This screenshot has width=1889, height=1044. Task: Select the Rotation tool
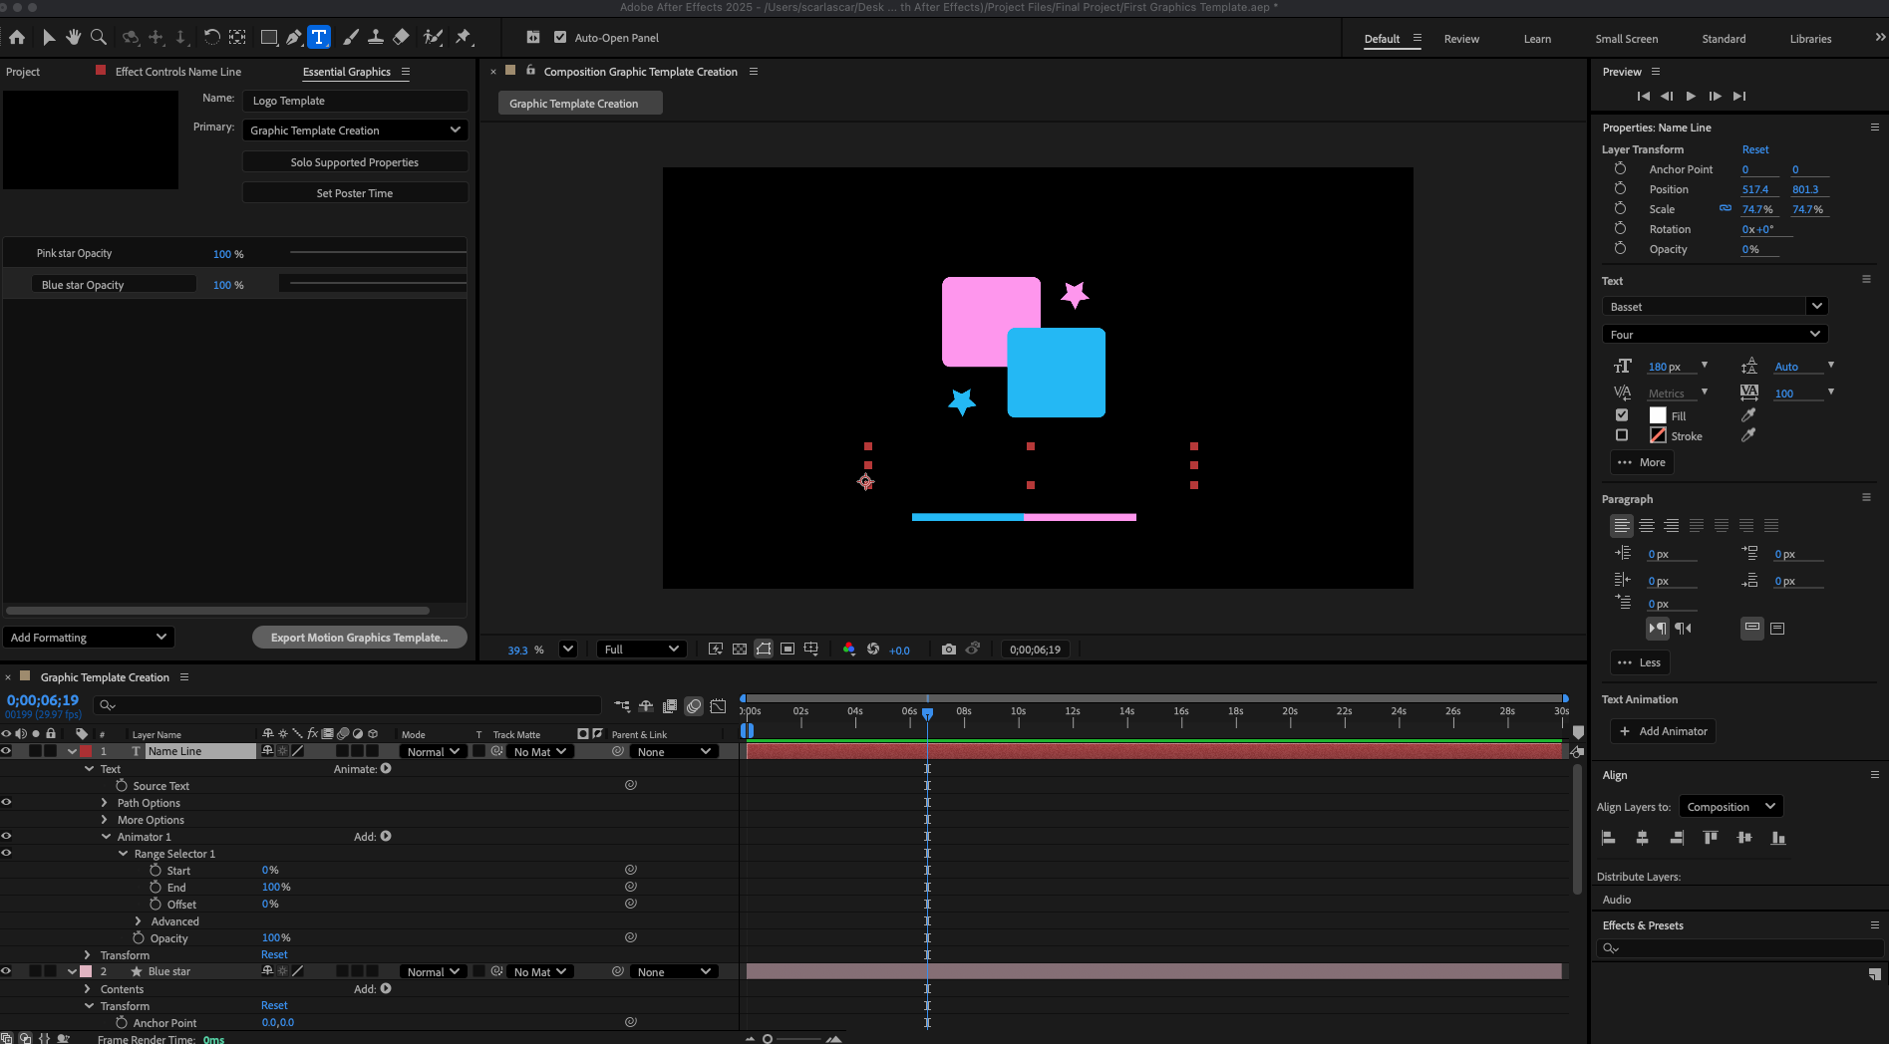[x=211, y=38]
